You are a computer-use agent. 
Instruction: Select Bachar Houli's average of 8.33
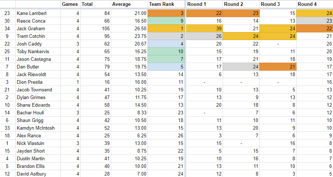click(129, 113)
